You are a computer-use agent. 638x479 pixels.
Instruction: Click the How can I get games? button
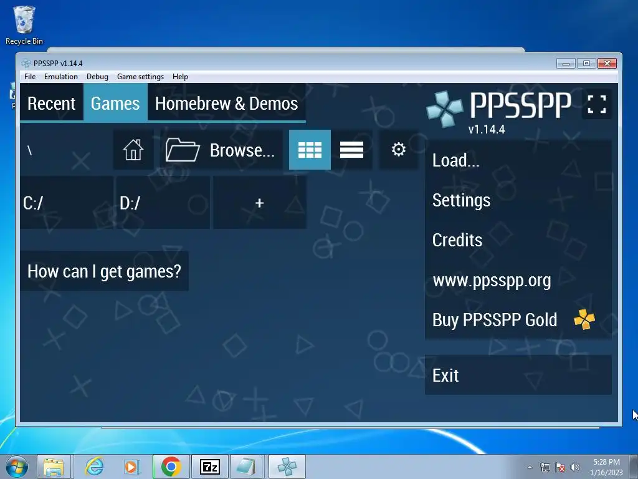pos(104,271)
